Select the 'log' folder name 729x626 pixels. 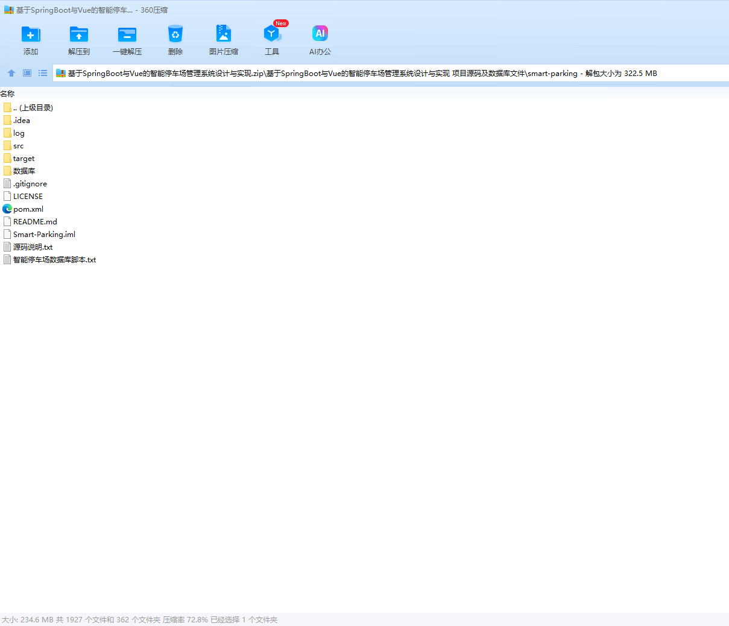click(x=19, y=133)
